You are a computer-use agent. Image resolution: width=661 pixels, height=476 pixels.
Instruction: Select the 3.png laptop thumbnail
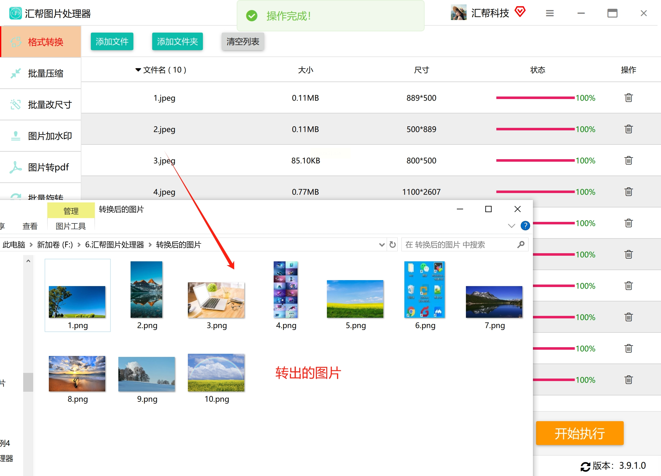coord(216,300)
